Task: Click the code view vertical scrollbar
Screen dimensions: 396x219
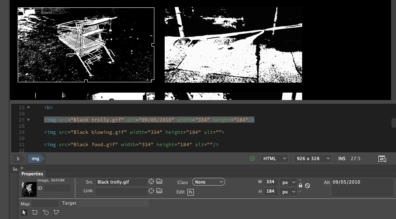Action: [394, 123]
